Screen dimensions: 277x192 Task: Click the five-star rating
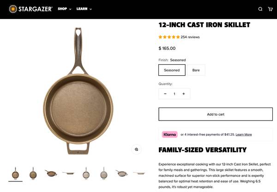(x=169, y=37)
